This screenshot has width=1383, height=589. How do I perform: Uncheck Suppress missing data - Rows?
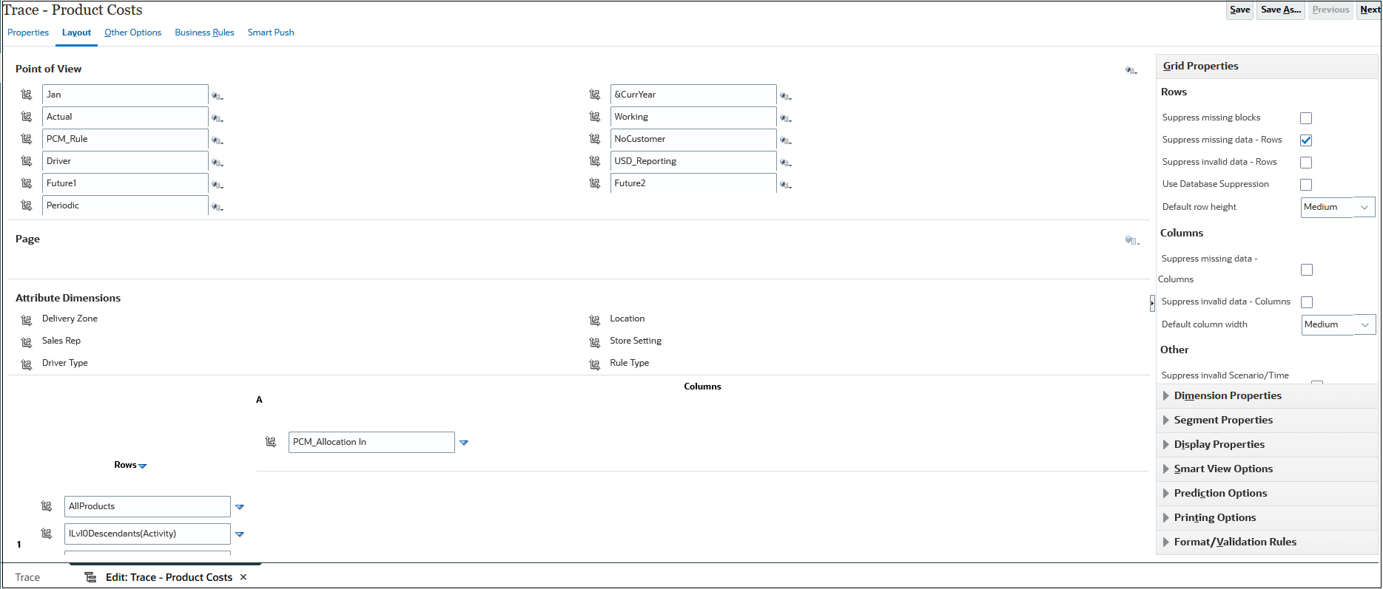(1306, 140)
